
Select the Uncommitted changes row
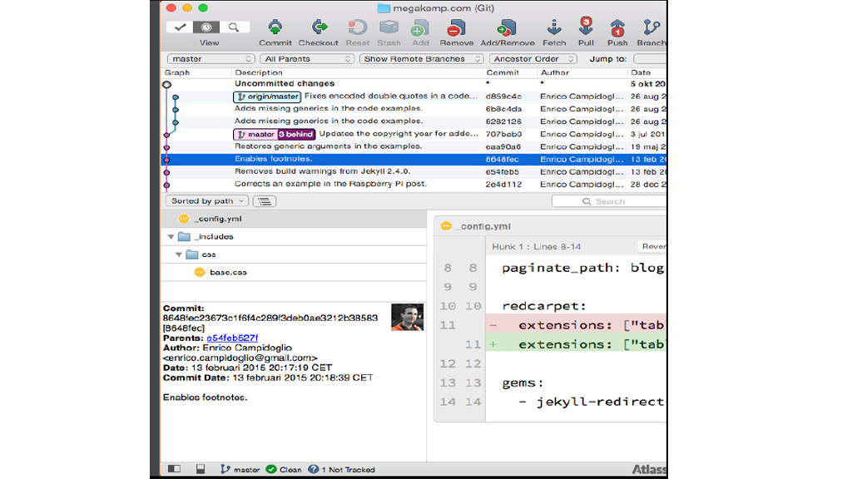414,84
